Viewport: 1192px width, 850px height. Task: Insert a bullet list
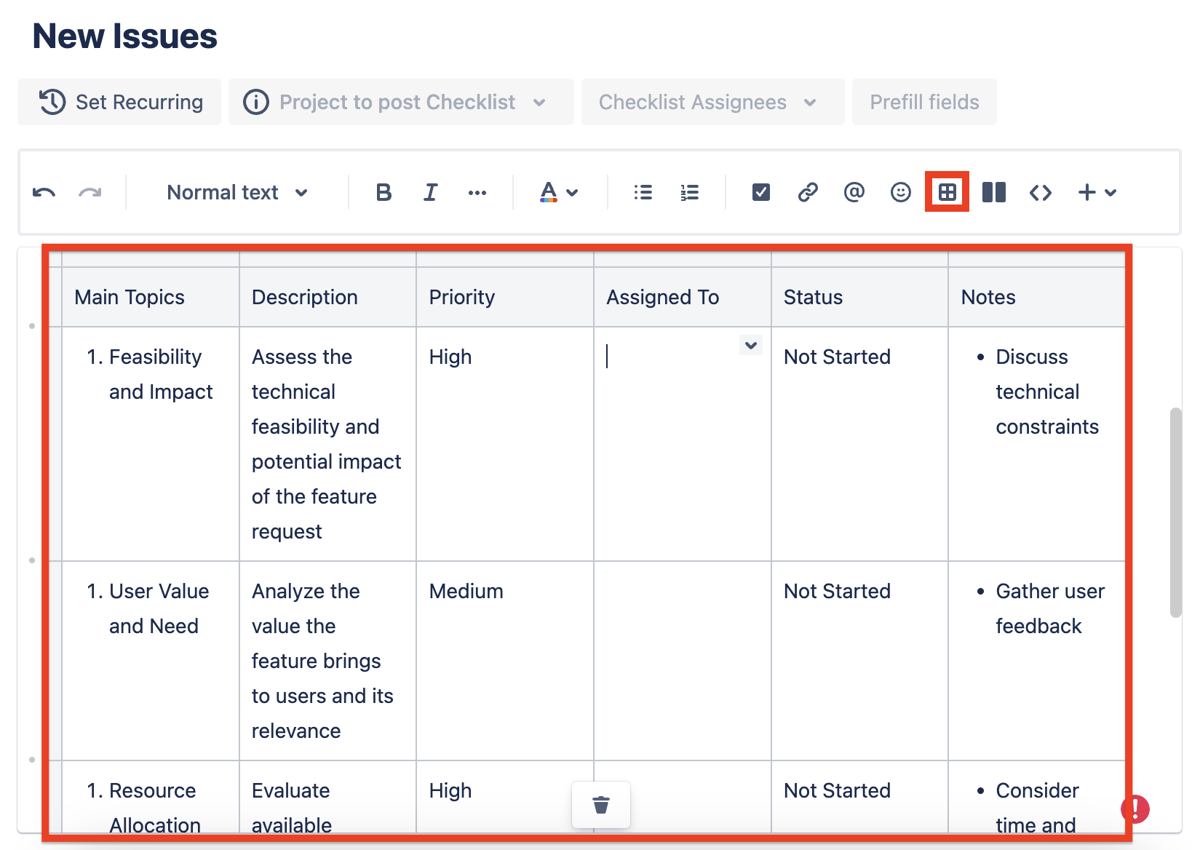point(643,193)
